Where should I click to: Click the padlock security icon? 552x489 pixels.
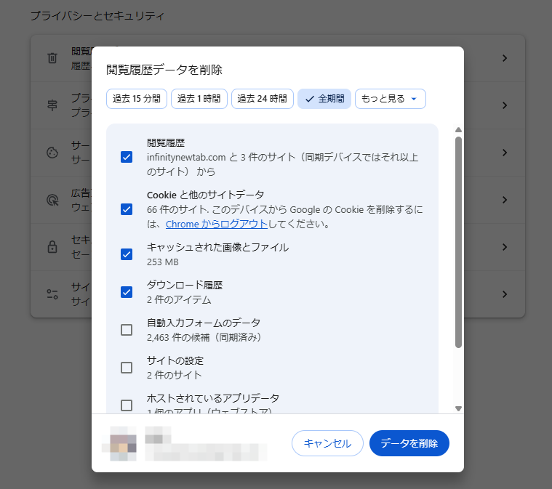click(52, 247)
